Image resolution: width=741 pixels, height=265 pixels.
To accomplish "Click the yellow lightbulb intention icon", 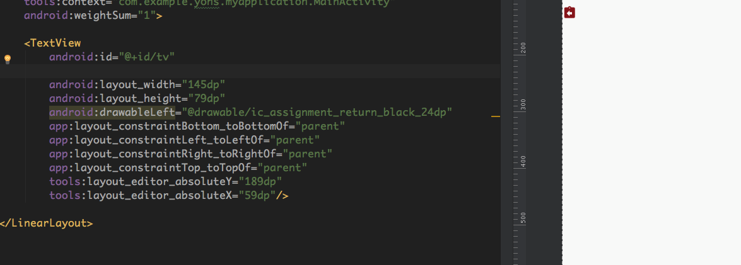I will pos(8,59).
